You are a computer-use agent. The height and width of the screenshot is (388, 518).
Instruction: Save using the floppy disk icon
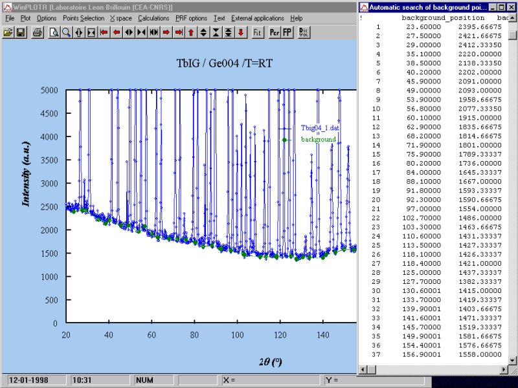(x=21, y=32)
